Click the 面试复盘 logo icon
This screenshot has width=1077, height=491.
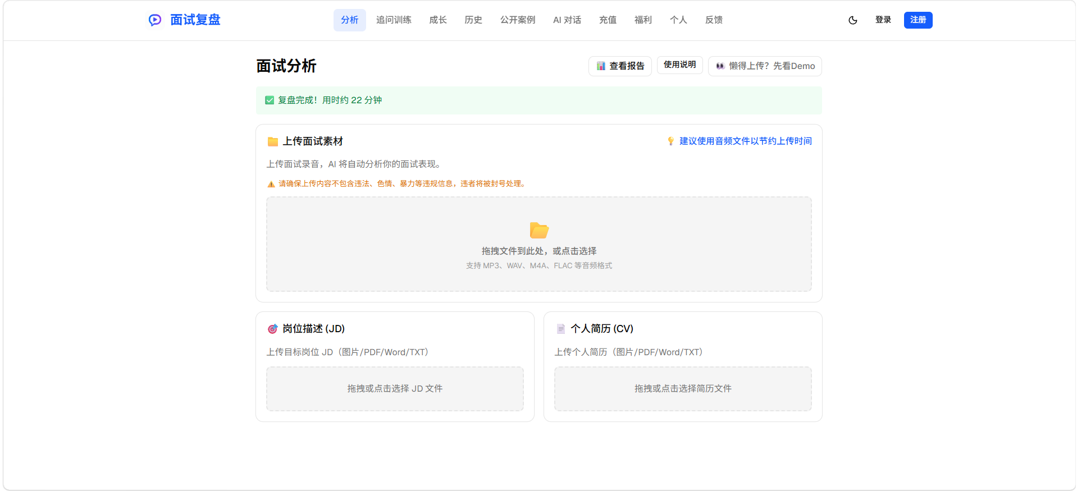[155, 20]
